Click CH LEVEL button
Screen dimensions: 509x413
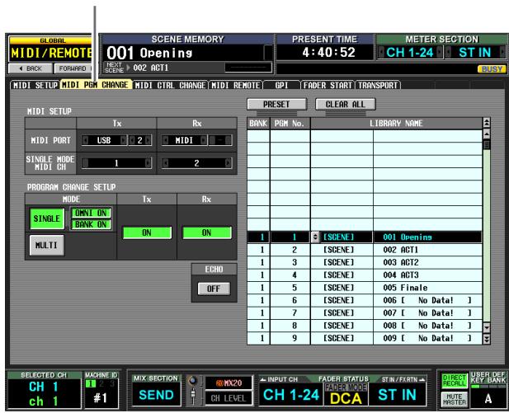coord(229,398)
